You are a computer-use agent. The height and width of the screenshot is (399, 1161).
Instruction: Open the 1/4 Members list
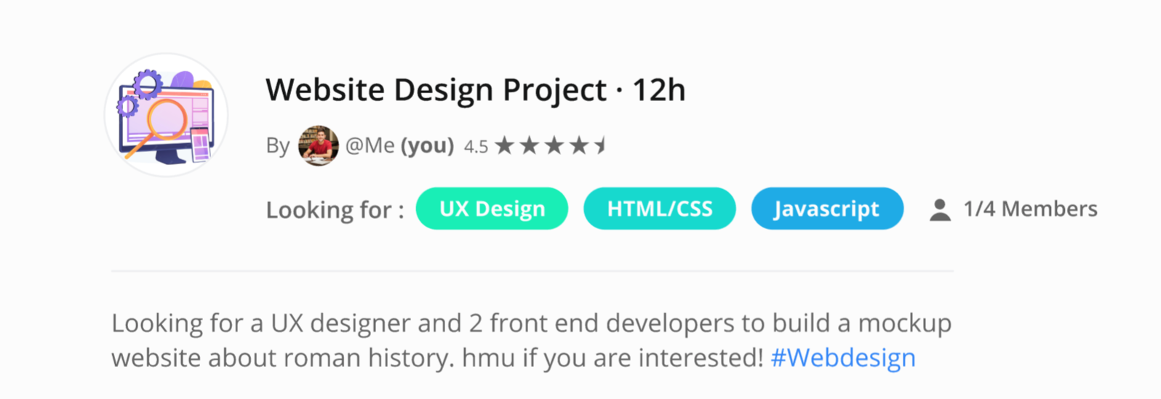(x=1030, y=209)
